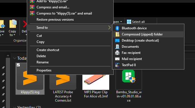Choose Create shortcut
195x108 pixels.
click(x=70, y=50)
